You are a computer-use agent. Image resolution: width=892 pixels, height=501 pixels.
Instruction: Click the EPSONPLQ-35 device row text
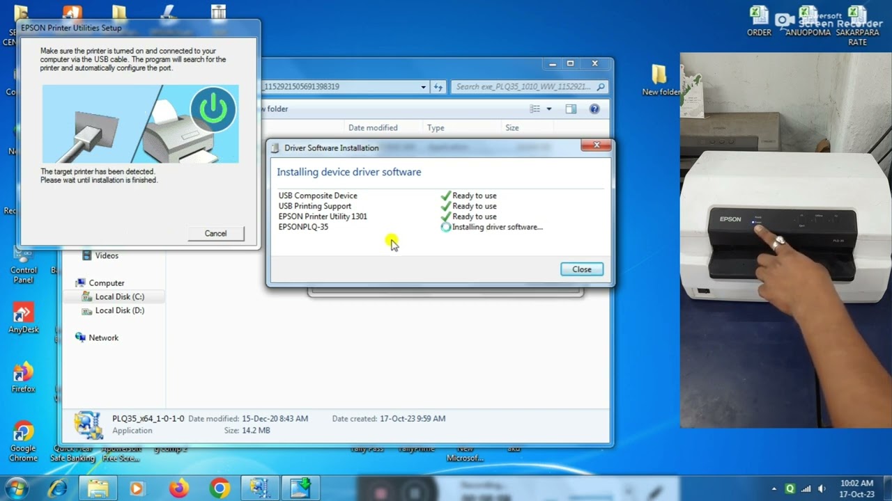click(303, 227)
